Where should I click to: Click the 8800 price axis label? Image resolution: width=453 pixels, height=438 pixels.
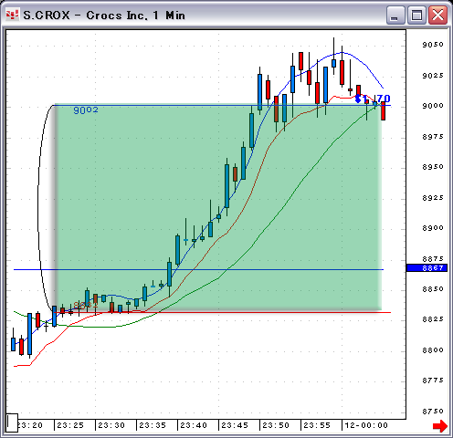433,350
